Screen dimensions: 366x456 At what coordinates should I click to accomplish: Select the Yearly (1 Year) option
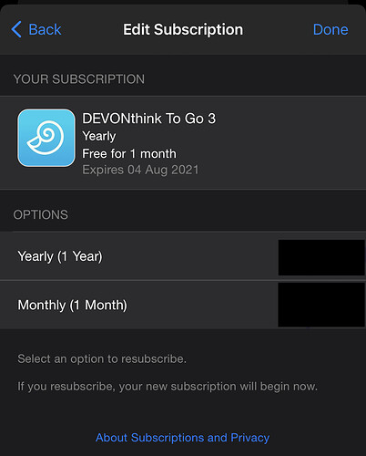[183, 256]
